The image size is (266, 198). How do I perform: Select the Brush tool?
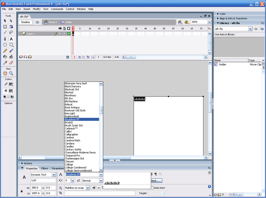[11, 51]
